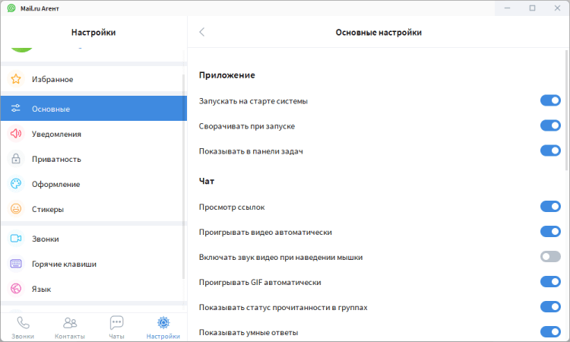Viewport: 570px width, 342px height.
Task: Toggle show in taskbar switch
Action: tap(549, 151)
